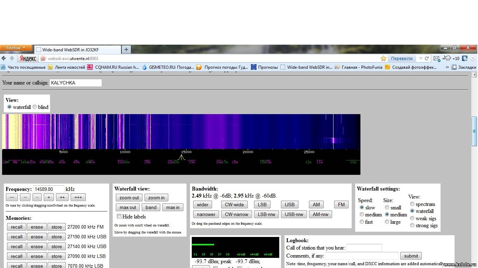The width and height of the screenshot is (478, 268).
Task: Select the LSB mode button
Action: pos(262,204)
